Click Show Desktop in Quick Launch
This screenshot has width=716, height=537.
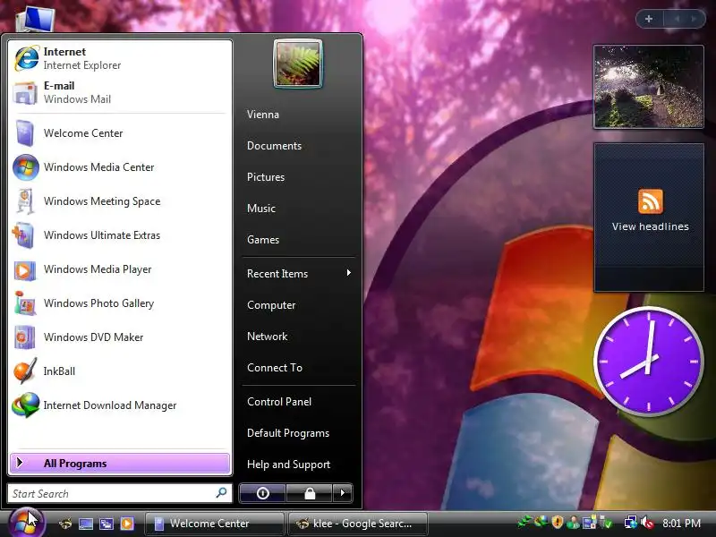tap(86, 524)
